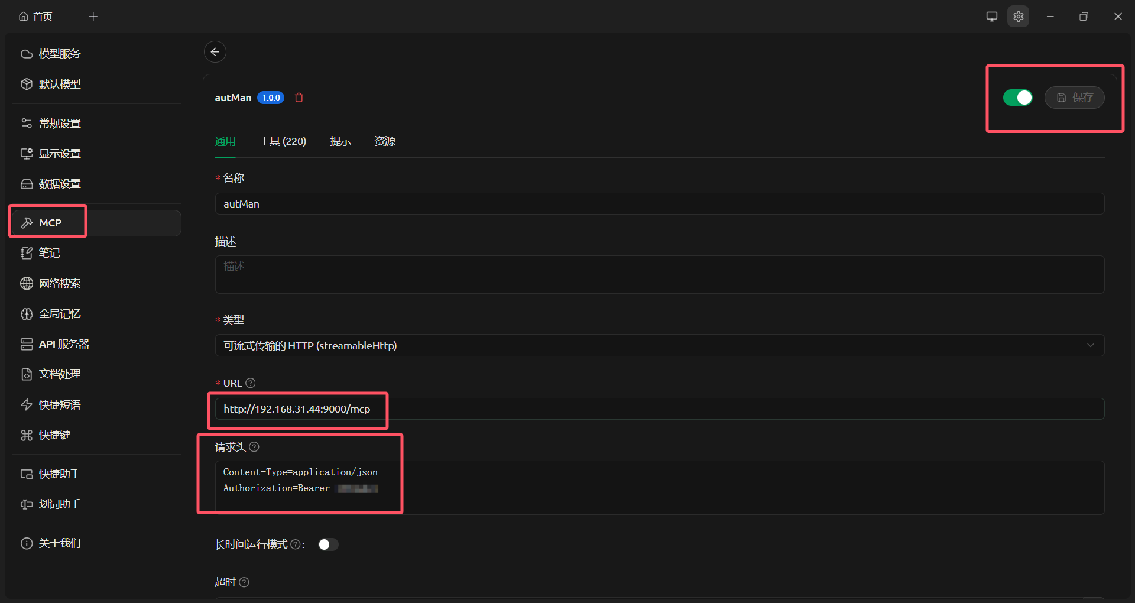
Task: Click the 保存 save button
Action: [x=1074, y=98]
